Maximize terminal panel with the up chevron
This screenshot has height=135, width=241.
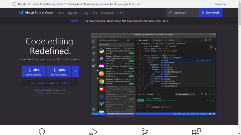(x=210, y=94)
